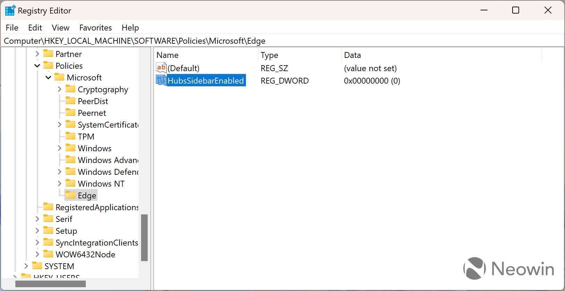This screenshot has height=291, width=565.
Task: Expand the Serif key
Action: pos(37,219)
